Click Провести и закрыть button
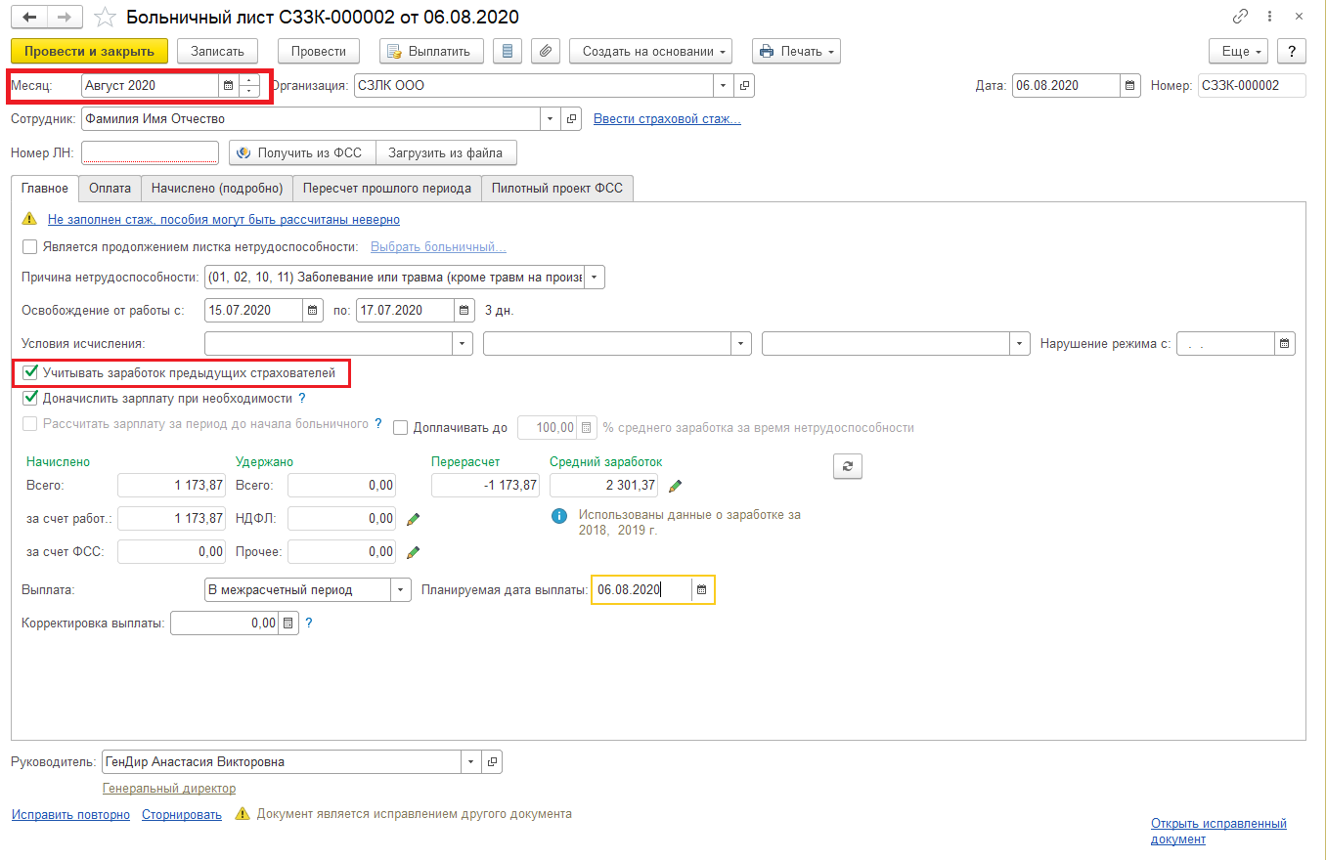The height and width of the screenshot is (860, 1326). 89,51
